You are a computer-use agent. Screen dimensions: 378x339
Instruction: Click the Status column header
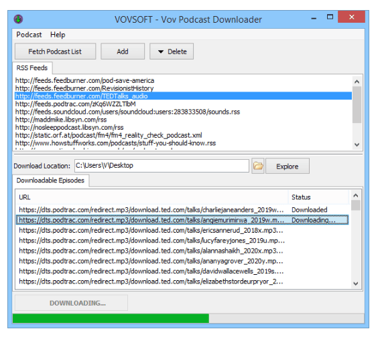[x=318, y=197]
